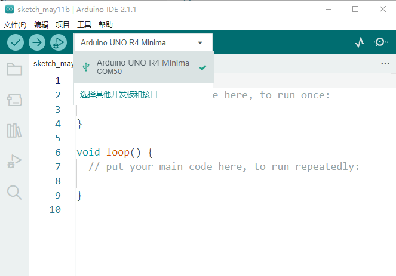Viewport: 396px width, 276px height.
Task: Open the tab options three-dot menu
Action: [x=385, y=64]
